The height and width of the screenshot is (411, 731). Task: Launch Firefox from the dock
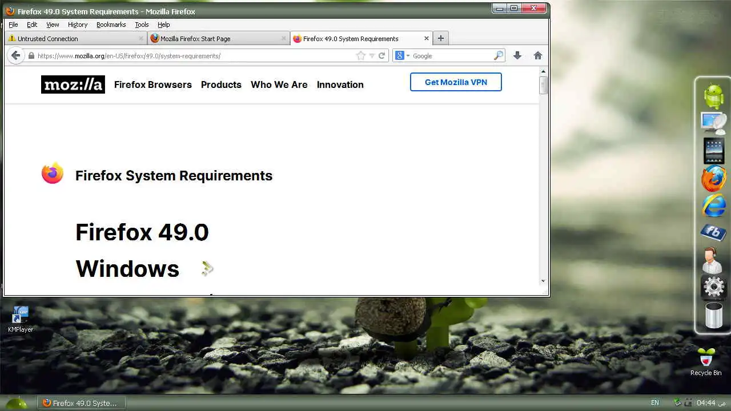point(714,179)
